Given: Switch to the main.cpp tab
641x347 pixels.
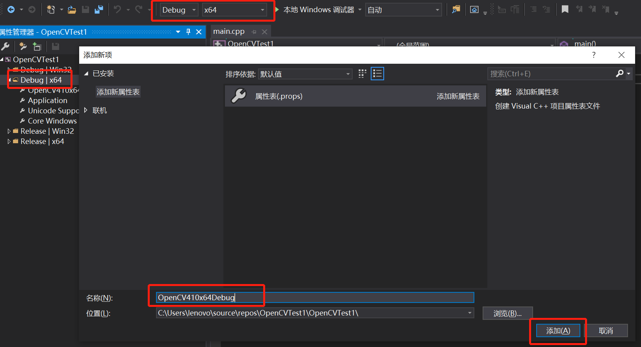Looking at the screenshot, I should click(x=229, y=31).
